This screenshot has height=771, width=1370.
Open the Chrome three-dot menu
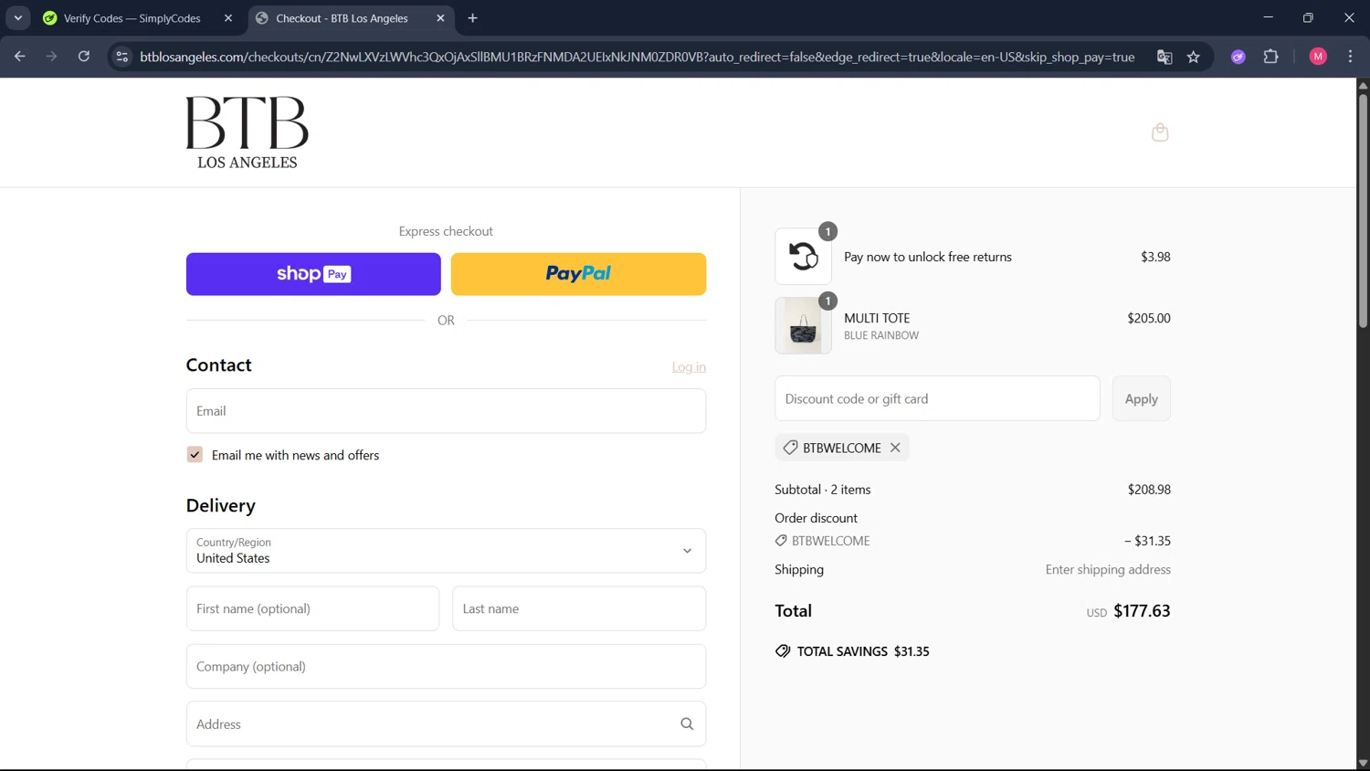[1350, 57]
